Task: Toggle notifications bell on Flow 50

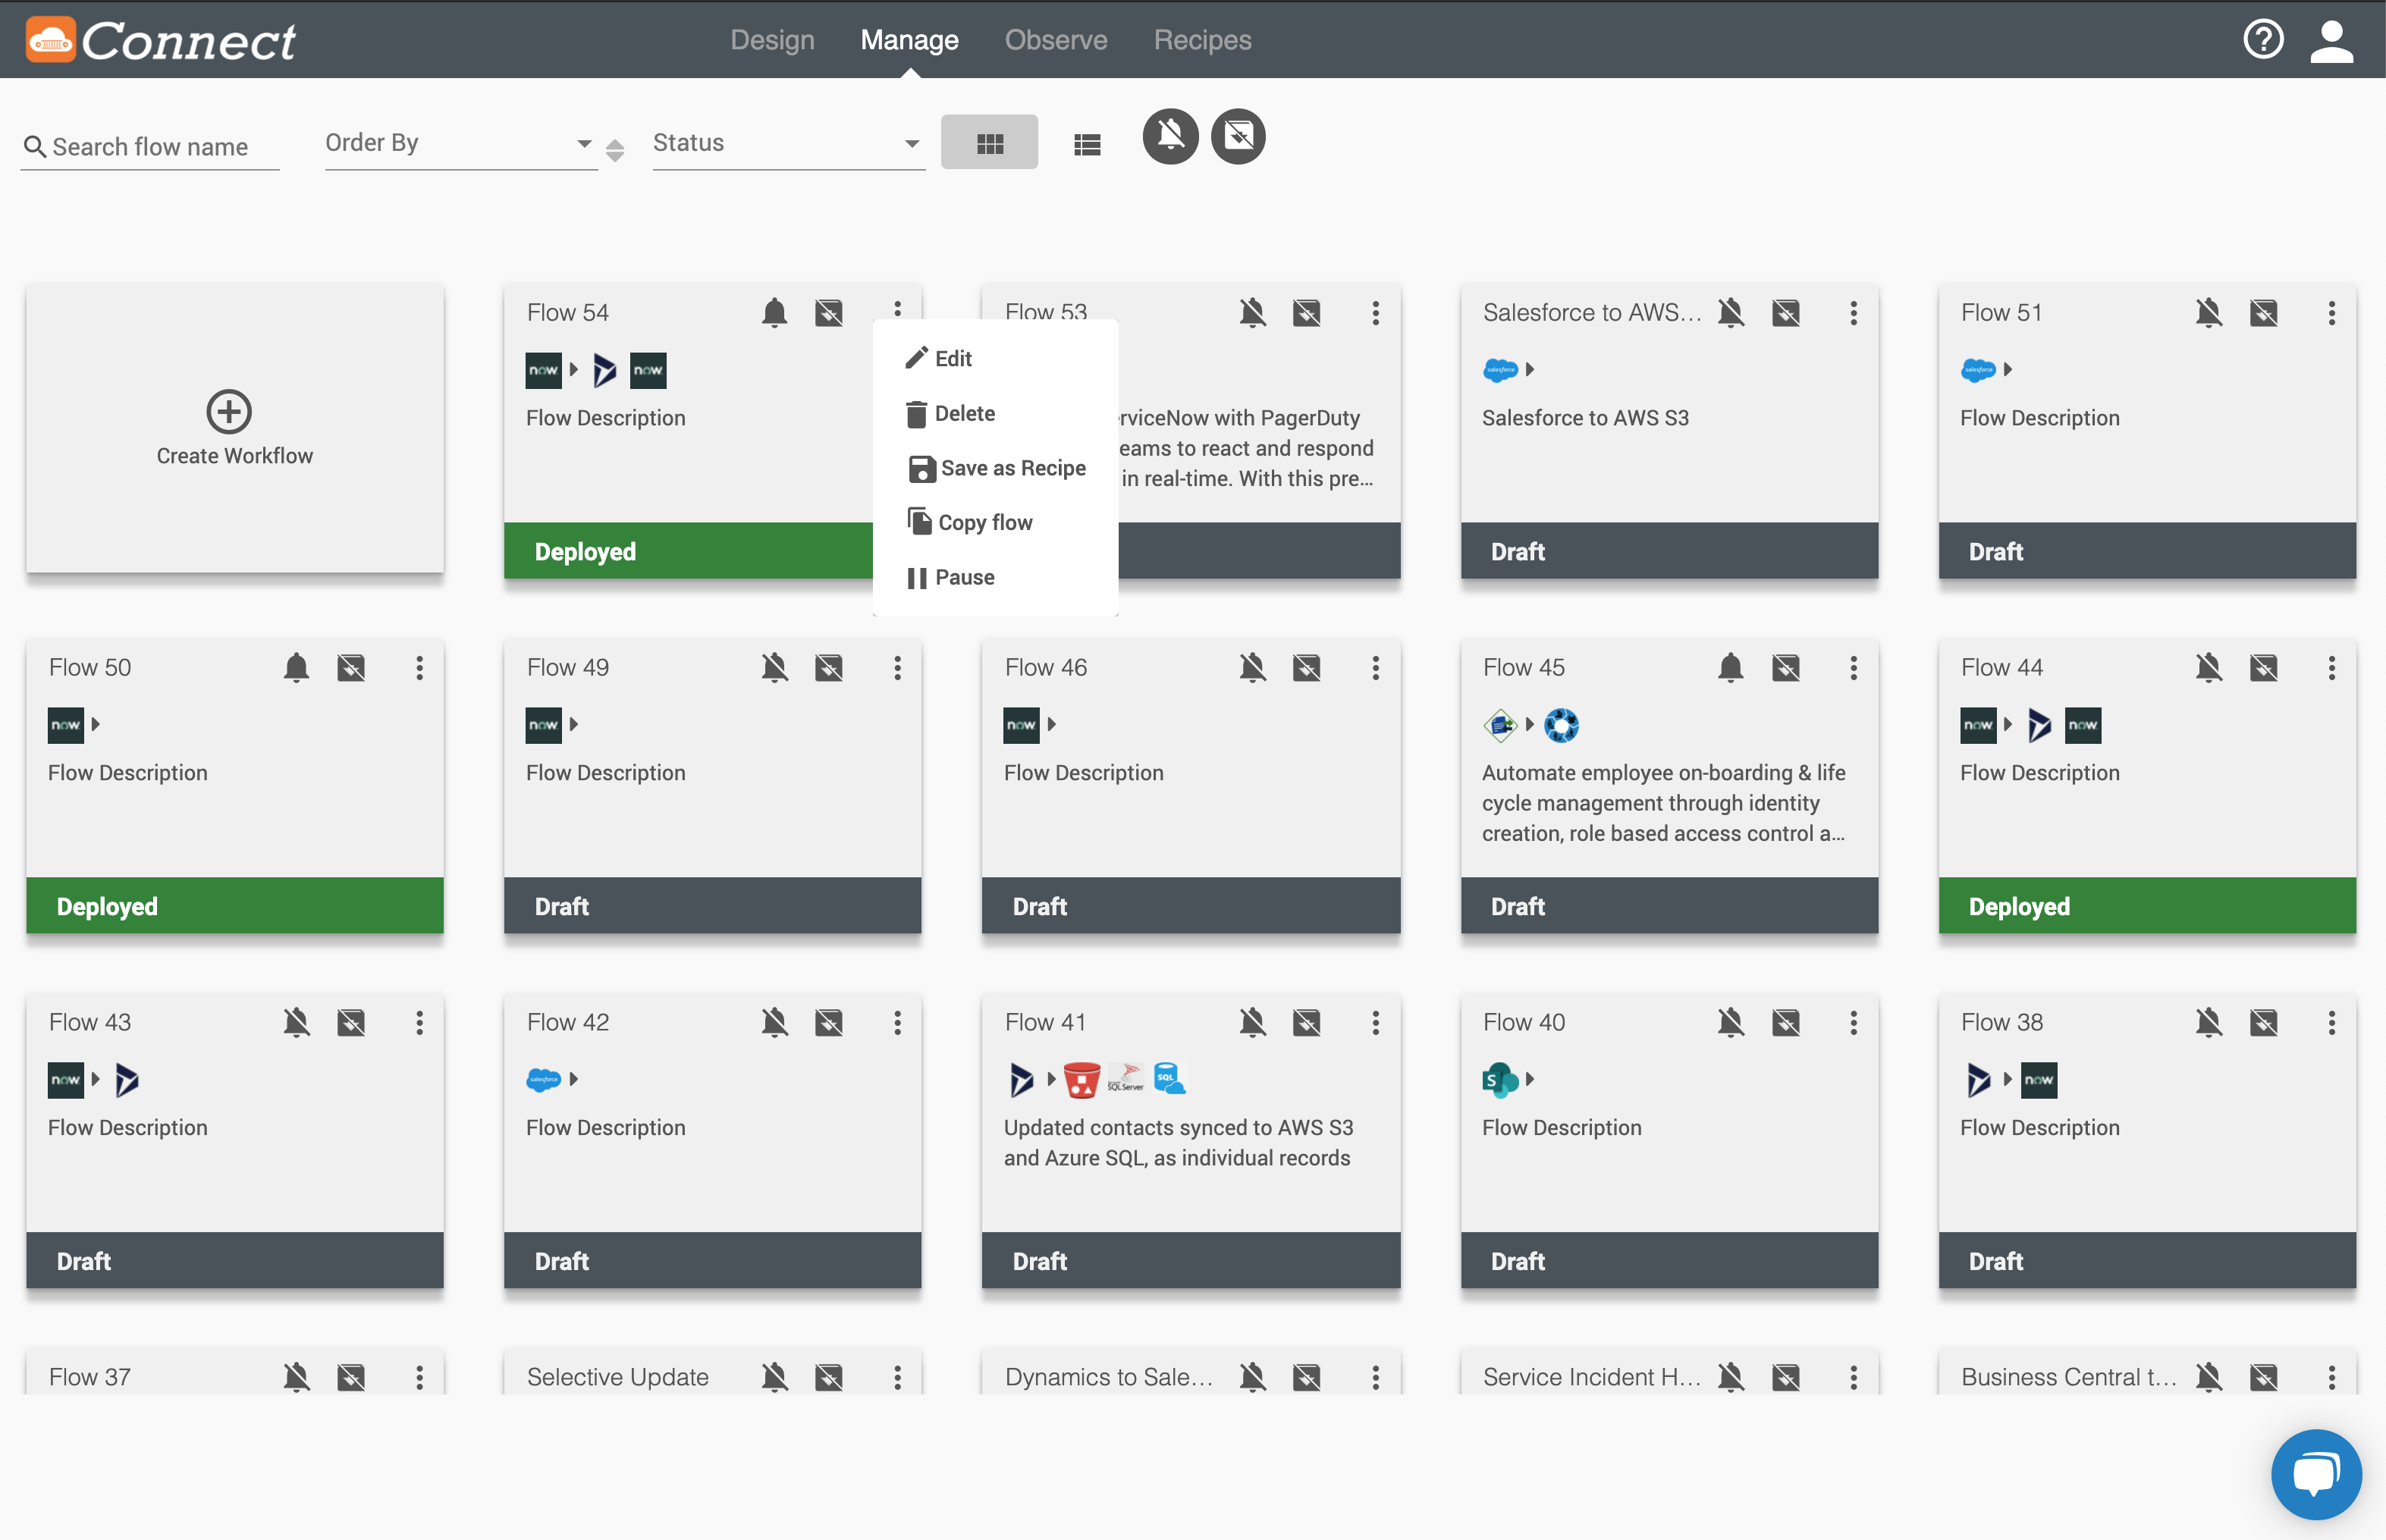Action: click(x=296, y=667)
